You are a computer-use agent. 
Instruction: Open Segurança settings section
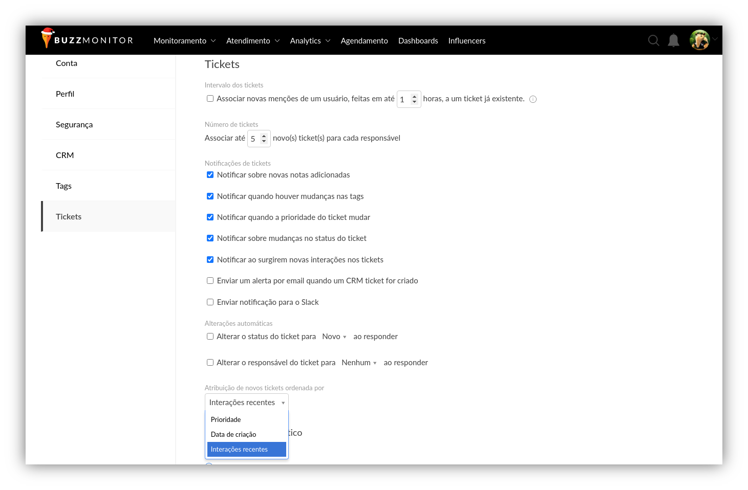click(x=74, y=125)
